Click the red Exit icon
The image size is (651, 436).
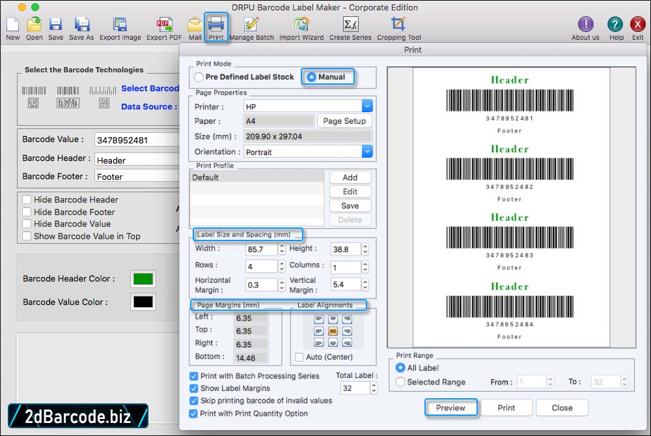tap(637, 25)
